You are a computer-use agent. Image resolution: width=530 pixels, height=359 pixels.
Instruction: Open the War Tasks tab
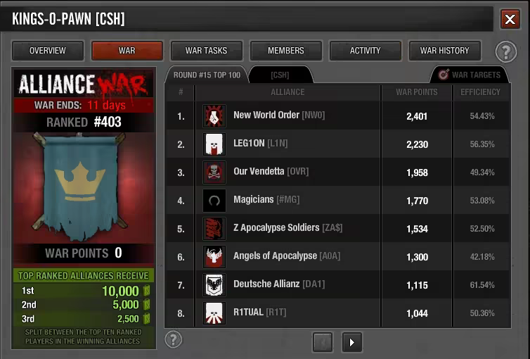(206, 51)
